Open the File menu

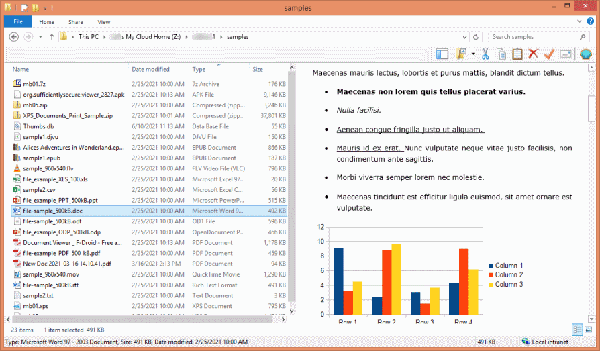(x=17, y=22)
